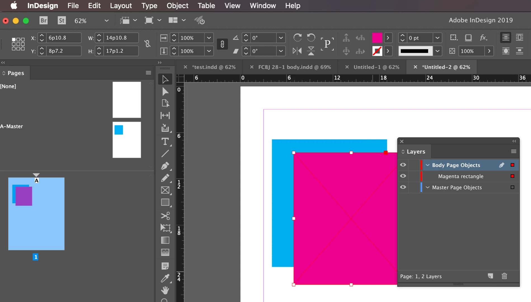Screen dimensions: 531x302
Task: Flip selection vertically
Action: pos(311,51)
